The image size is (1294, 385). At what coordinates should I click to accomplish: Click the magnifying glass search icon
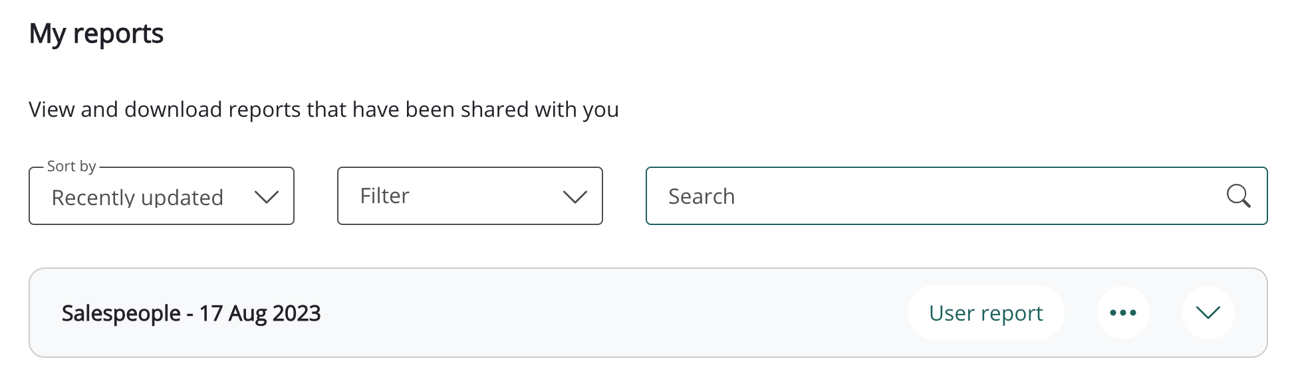click(x=1237, y=196)
